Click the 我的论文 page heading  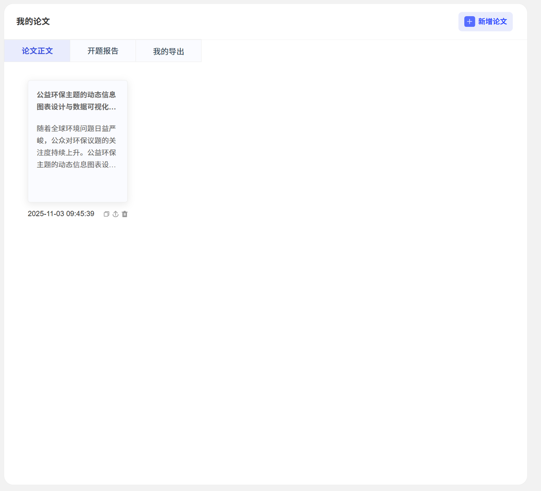click(33, 21)
